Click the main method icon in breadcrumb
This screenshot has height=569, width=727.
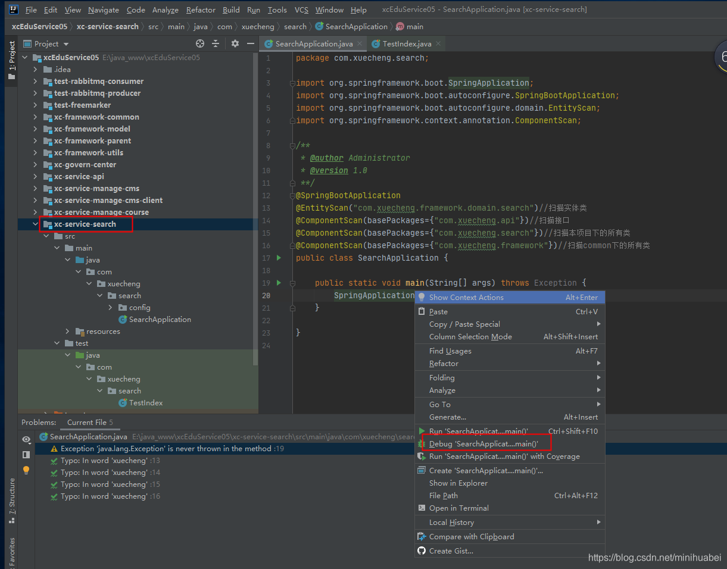pyautogui.click(x=400, y=26)
